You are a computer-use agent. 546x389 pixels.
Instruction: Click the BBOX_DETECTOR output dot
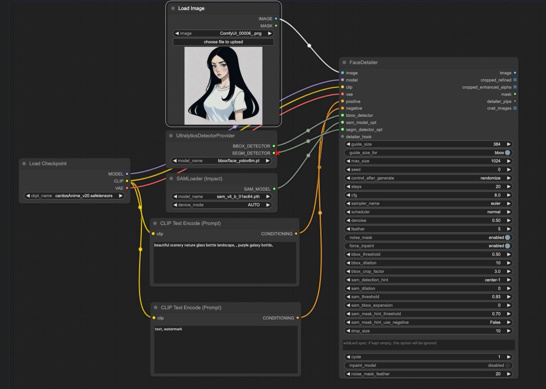(x=274, y=146)
